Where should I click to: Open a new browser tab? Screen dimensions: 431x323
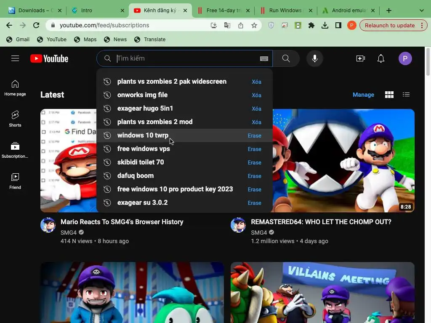[388, 11]
